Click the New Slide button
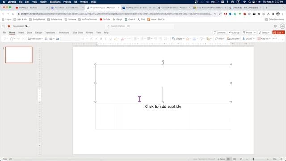 [x=34, y=39]
